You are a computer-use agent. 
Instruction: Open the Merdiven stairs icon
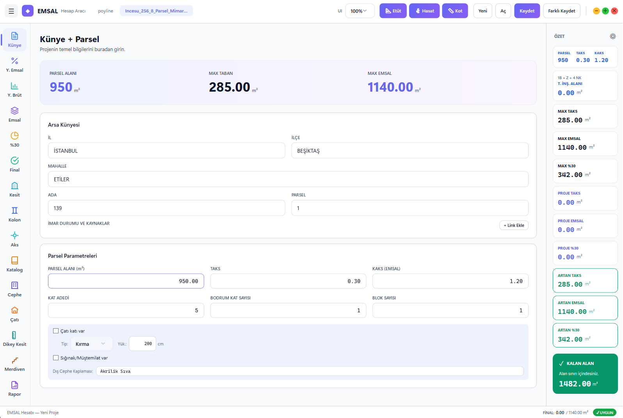(14, 360)
